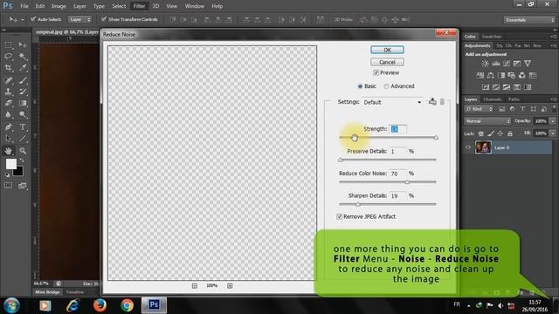Select the Hand tool in toolbox

tap(8, 151)
